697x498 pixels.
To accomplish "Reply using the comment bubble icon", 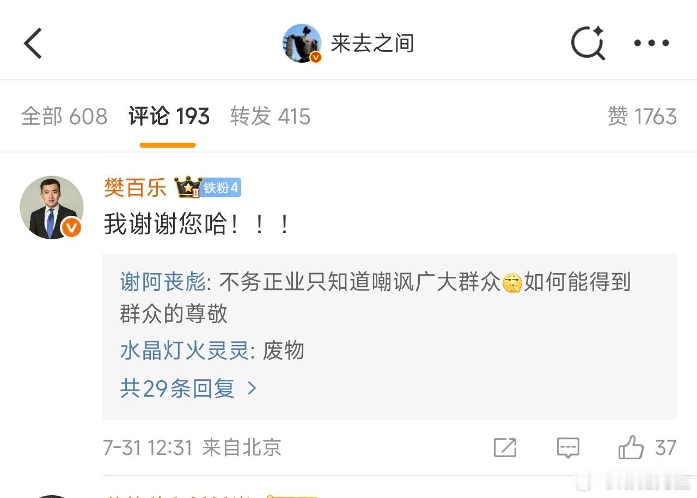I will pyautogui.click(x=568, y=448).
